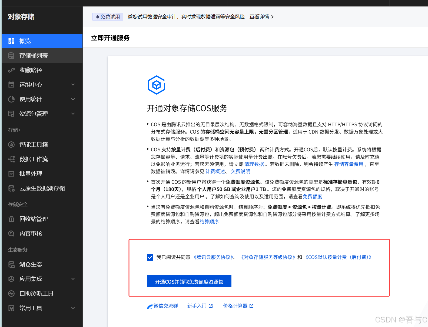Click the 结算顺序 link

209,222
